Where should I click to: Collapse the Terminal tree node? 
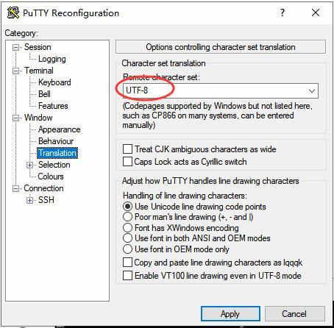point(15,71)
